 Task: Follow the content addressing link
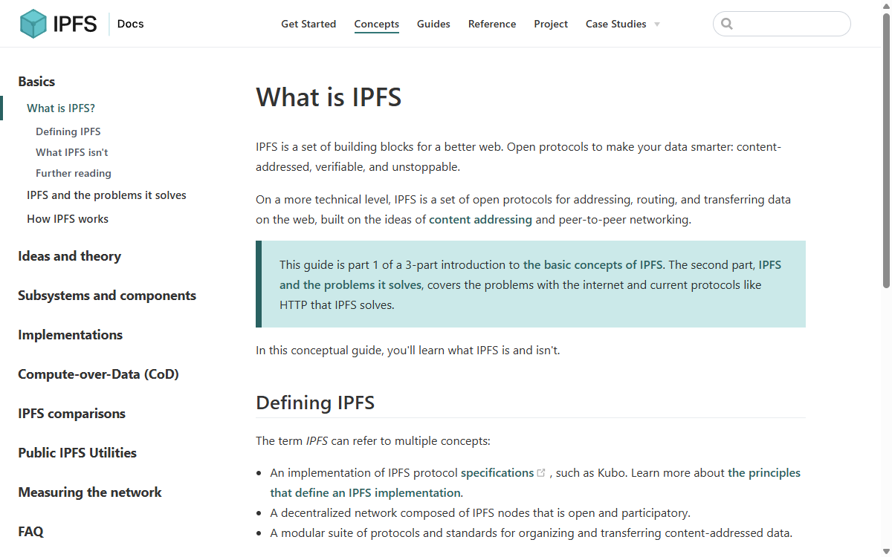[480, 220]
